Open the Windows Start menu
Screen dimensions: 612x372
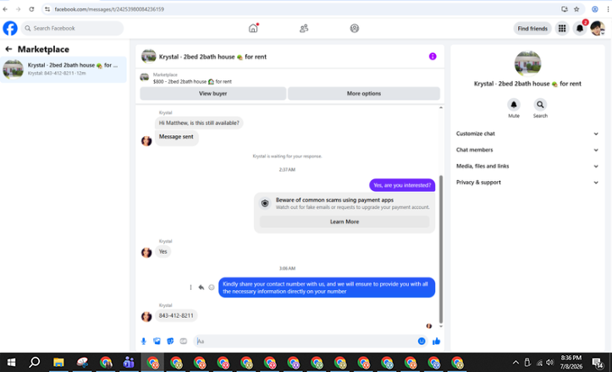pyautogui.click(x=11, y=363)
